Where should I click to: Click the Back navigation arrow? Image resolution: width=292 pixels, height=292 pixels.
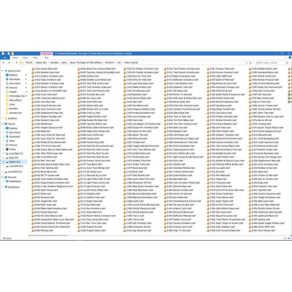pos(3,63)
